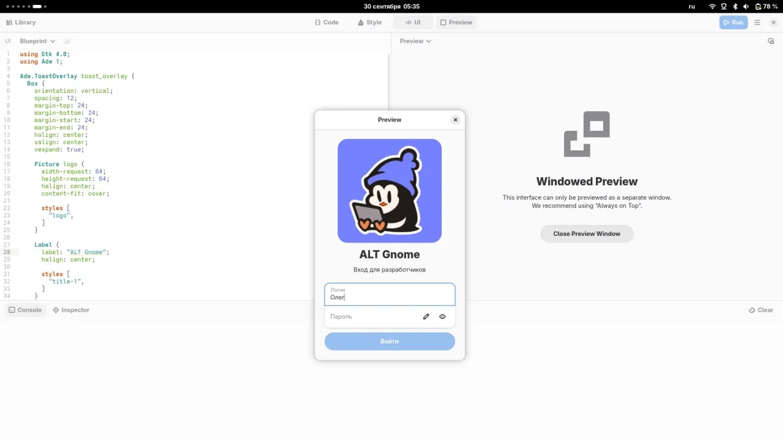Screen dimensions: 783x440
Task: Toggle the Style panel button
Action: point(369,22)
